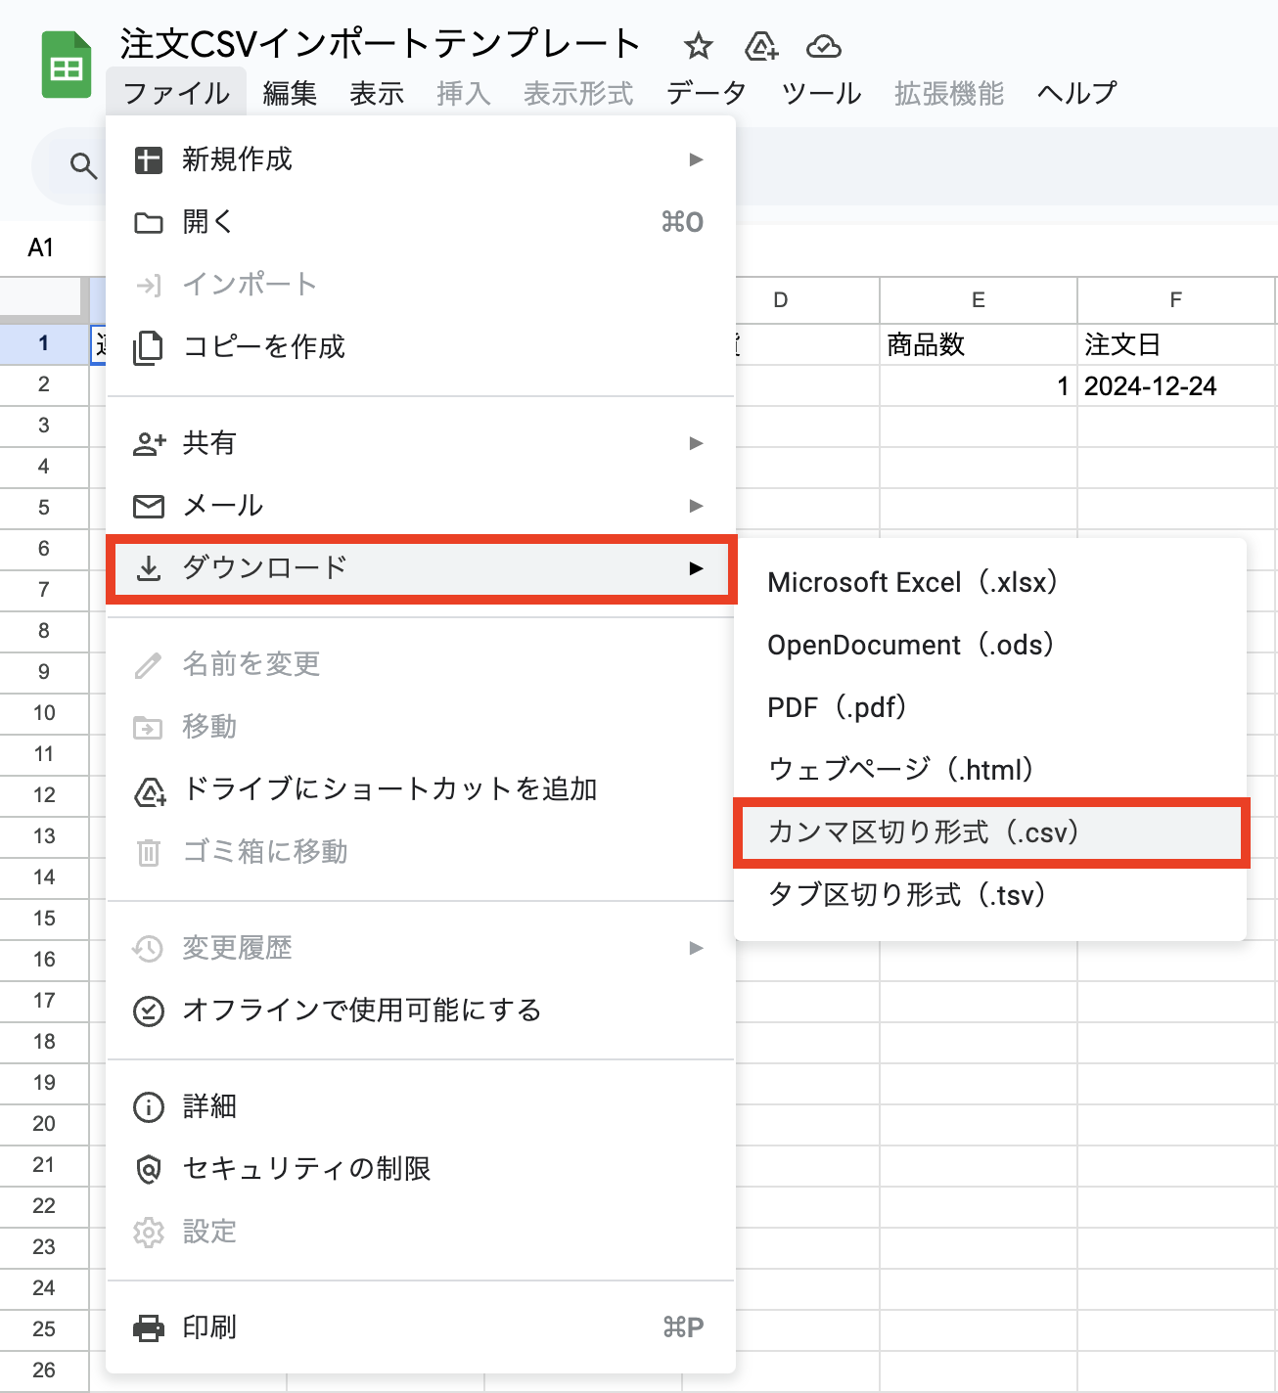1278x1393 pixels.
Task: Click the printer icon for 印刷
Action: coord(149,1327)
